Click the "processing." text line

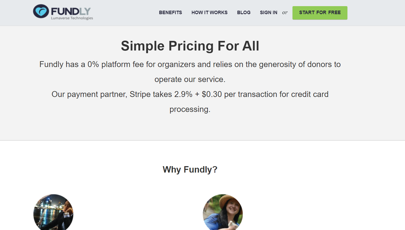(x=190, y=109)
